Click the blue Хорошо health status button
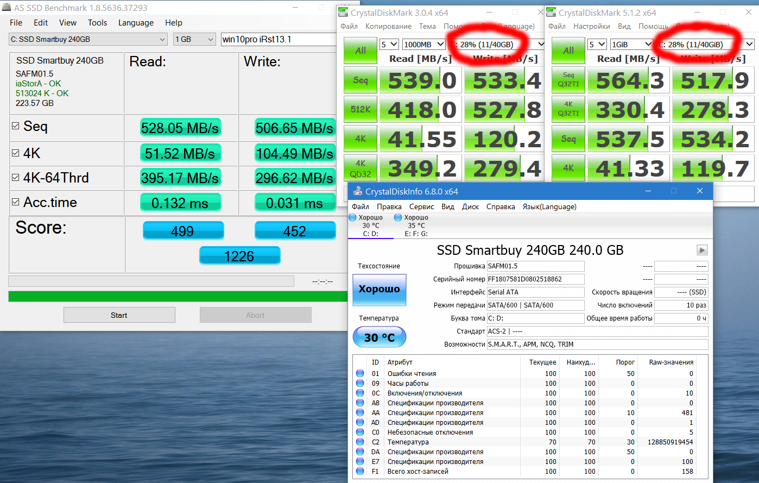759x483 pixels. pos(379,290)
